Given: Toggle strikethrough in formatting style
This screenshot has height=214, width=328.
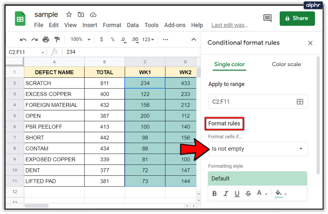Looking at the screenshot, I should tap(248, 193).
